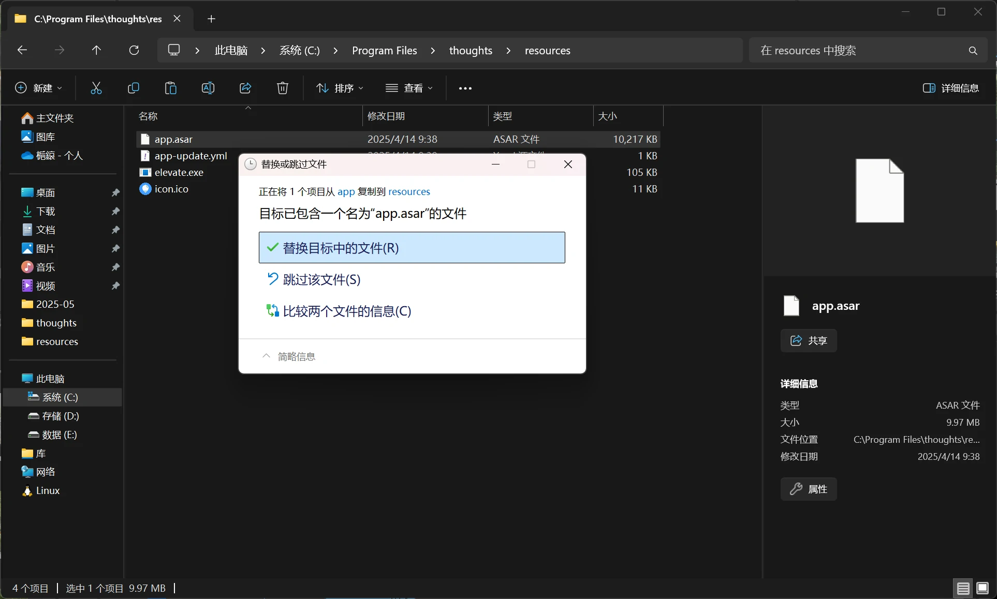Switch to details list view in status bar
This screenshot has height=599, width=997.
pos(963,588)
